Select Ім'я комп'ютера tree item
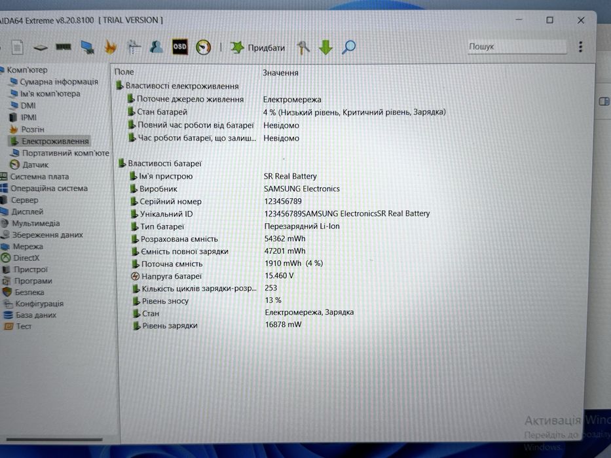The width and height of the screenshot is (611, 458). (x=45, y=94)
